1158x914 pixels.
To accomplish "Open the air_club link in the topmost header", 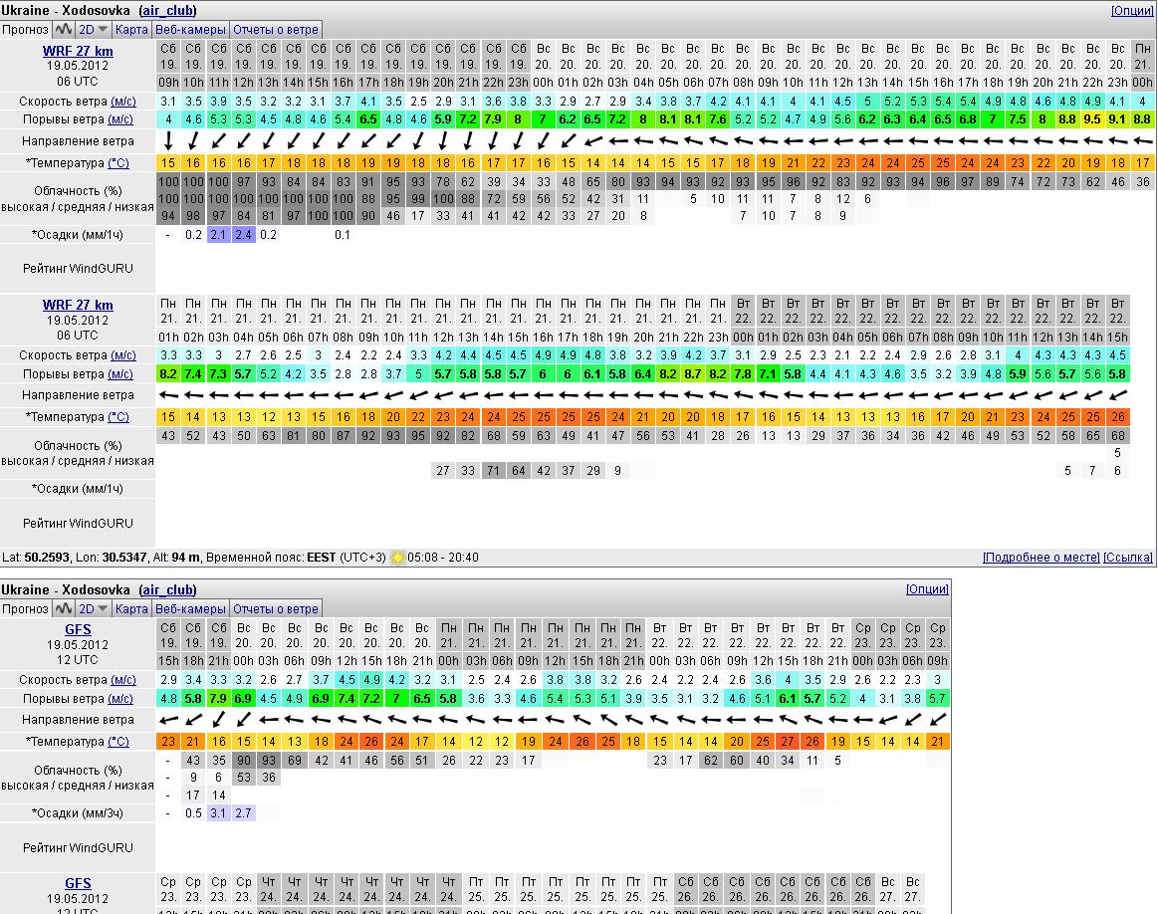I will 167,10.
